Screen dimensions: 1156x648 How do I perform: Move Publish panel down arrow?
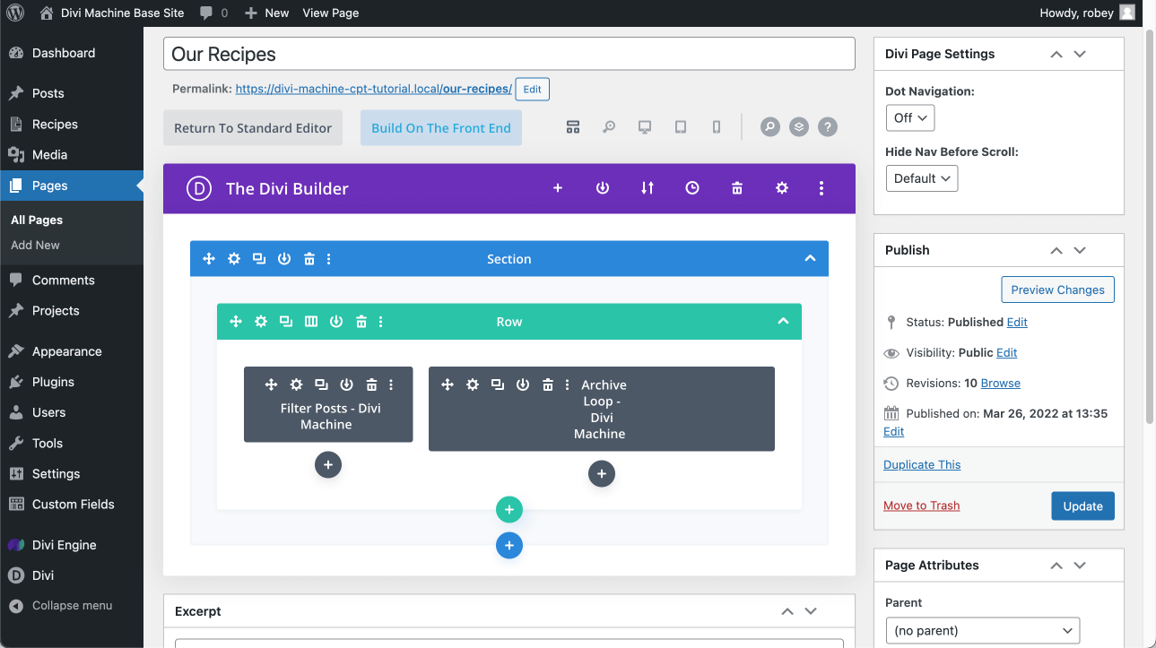click(1080, 250)
